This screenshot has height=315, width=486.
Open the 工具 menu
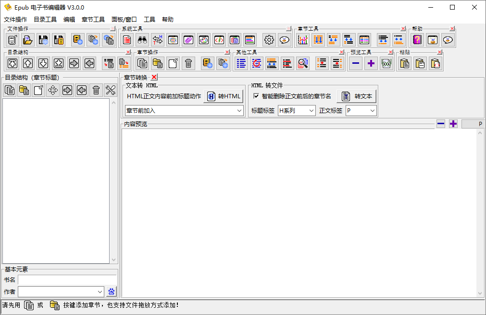pos(150,19)
